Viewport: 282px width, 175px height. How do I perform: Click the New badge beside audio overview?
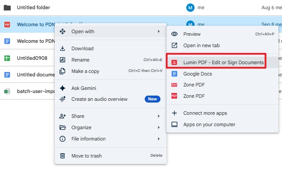152,99
